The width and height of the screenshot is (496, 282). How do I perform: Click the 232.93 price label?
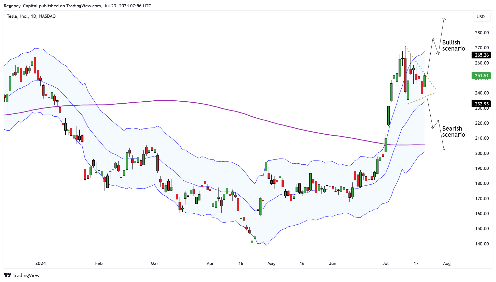[x=481, y=104]
